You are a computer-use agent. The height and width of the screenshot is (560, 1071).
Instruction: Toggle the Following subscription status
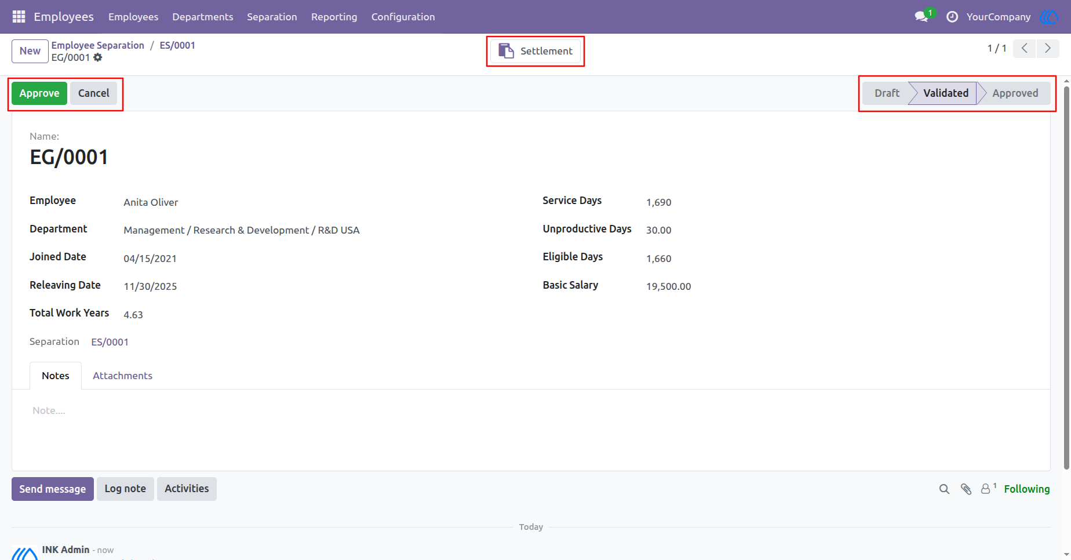pos(1027,489)
